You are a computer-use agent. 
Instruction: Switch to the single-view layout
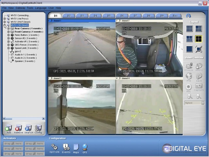[189, 49]
